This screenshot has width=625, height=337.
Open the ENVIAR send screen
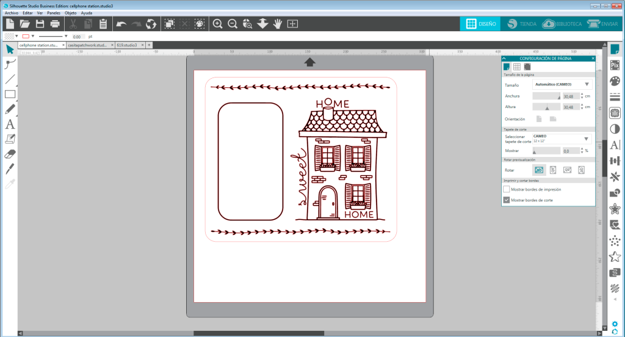(602, 24)
